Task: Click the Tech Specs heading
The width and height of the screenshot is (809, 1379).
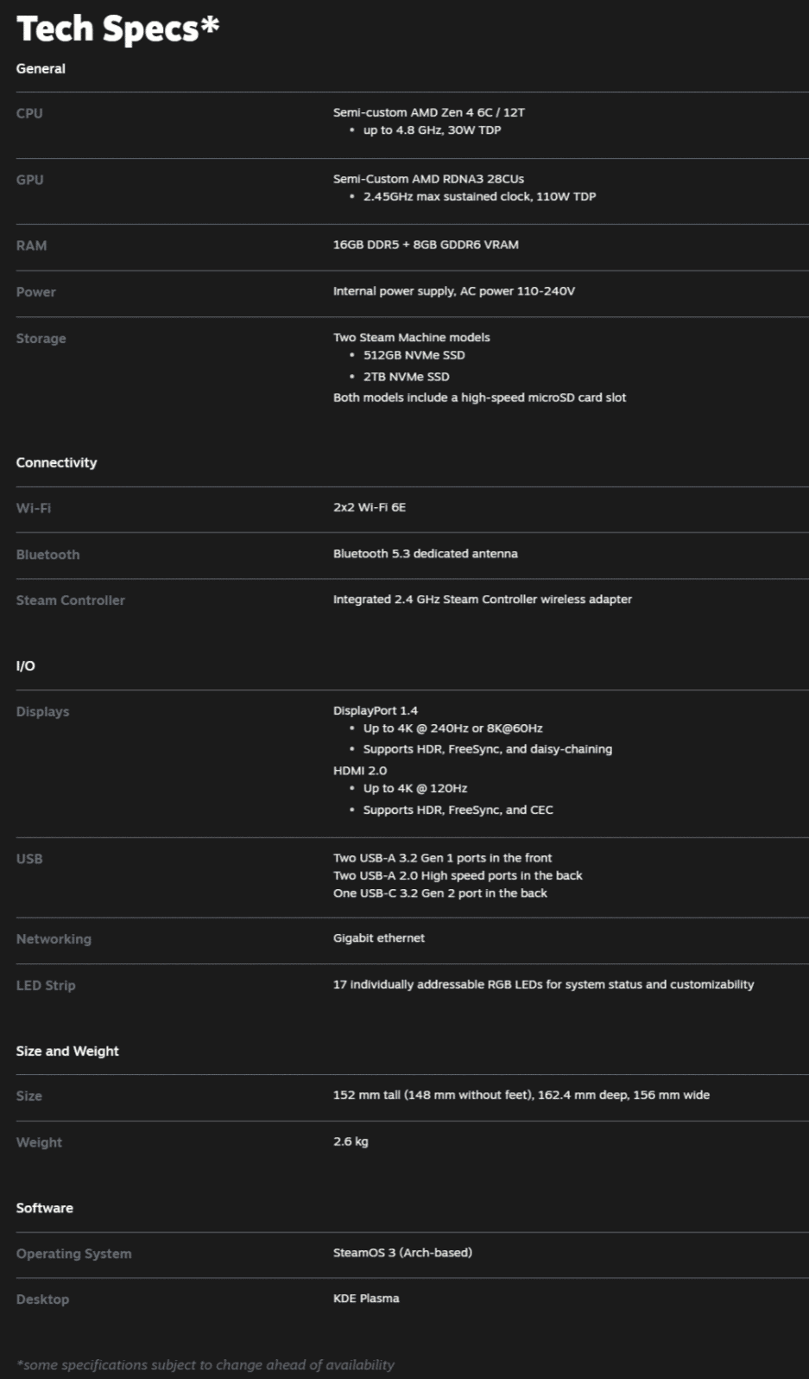Action: (117, 29)
